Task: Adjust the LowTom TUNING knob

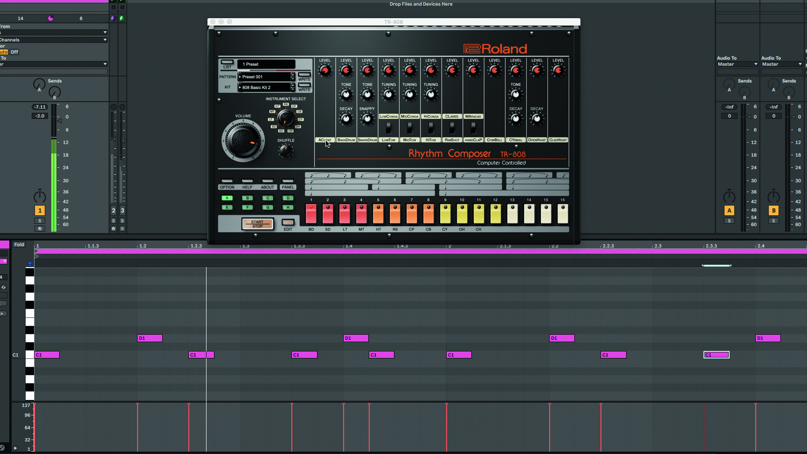Action: coord(388,95)
